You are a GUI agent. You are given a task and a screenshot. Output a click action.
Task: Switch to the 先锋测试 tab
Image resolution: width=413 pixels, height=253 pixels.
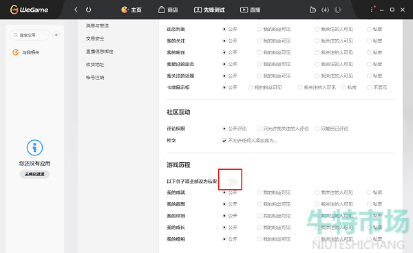209,10
